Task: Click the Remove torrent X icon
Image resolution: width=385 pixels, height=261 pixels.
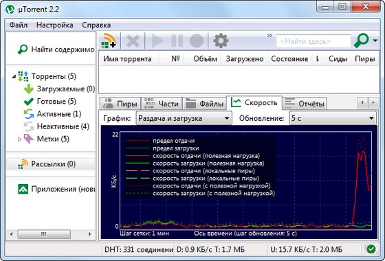Action: point(133,41)
